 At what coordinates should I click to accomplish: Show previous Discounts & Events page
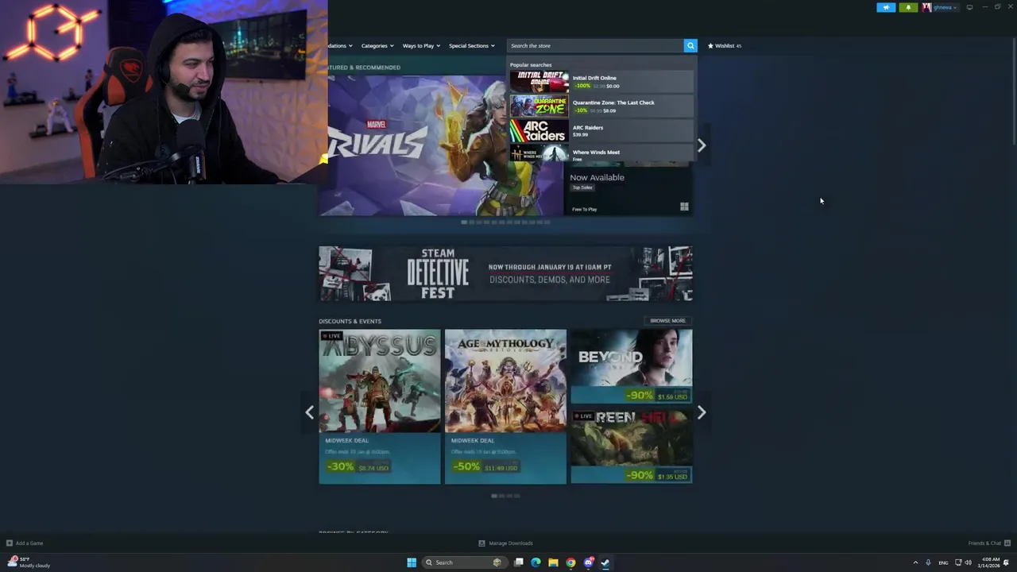[310, 412]
